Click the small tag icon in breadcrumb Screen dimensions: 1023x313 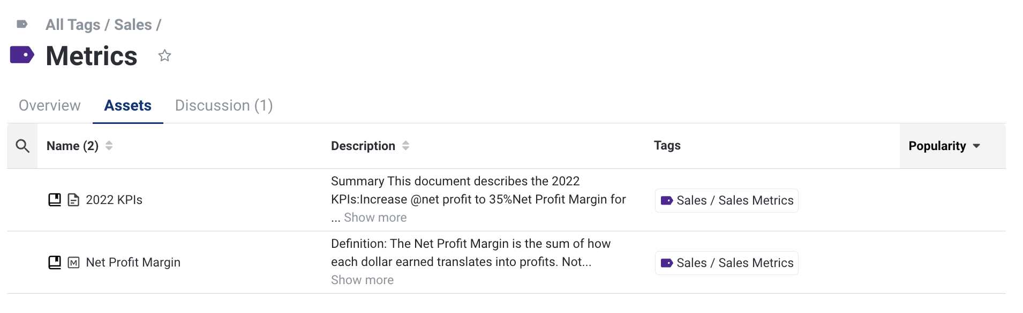[x=22, y=24]
